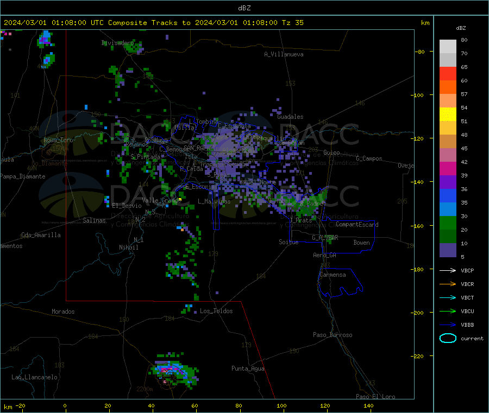Click the CompantEscard map label
The width and height of the screenshot is (489, 413).
pyautogui.click(x=357, y=224)
